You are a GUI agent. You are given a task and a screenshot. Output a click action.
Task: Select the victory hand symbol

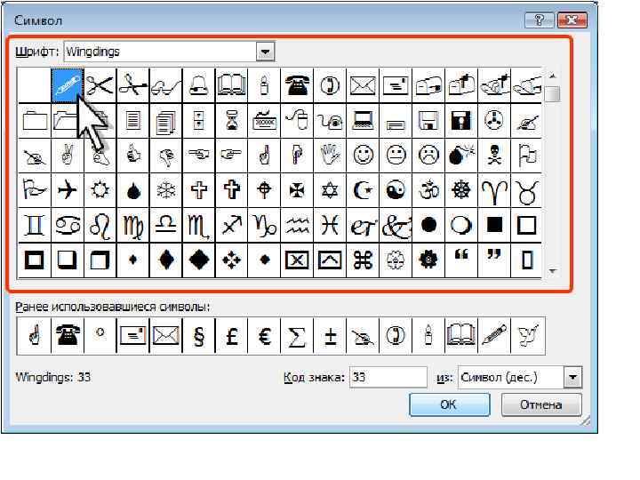pyautogui.click(x=68, y=156)
